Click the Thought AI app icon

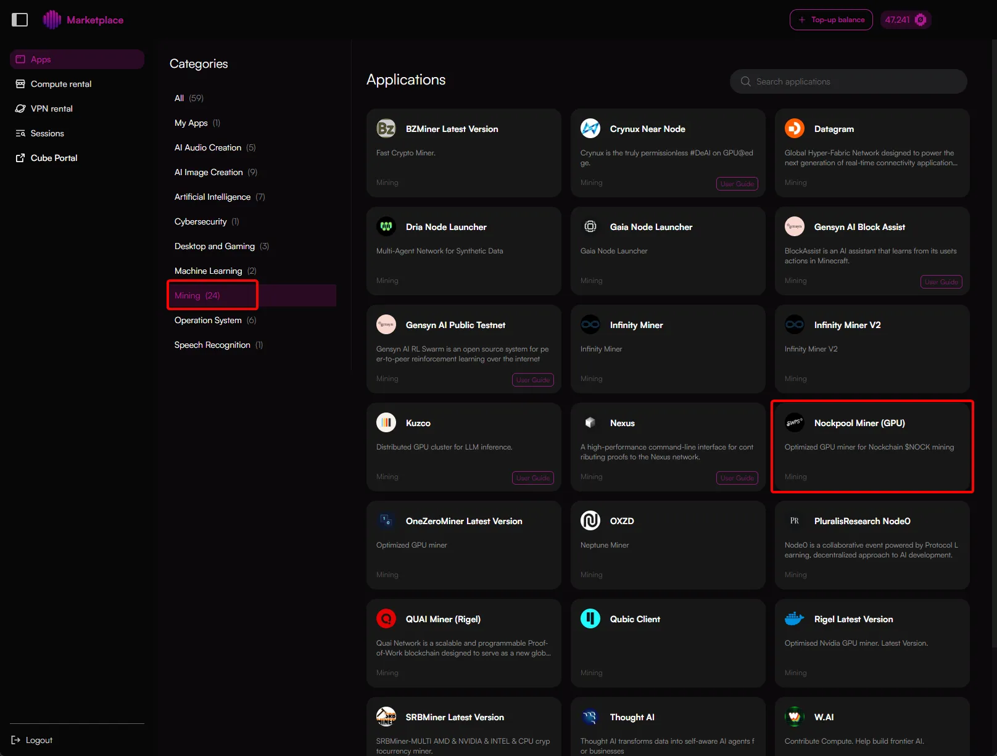coord(590,717)
